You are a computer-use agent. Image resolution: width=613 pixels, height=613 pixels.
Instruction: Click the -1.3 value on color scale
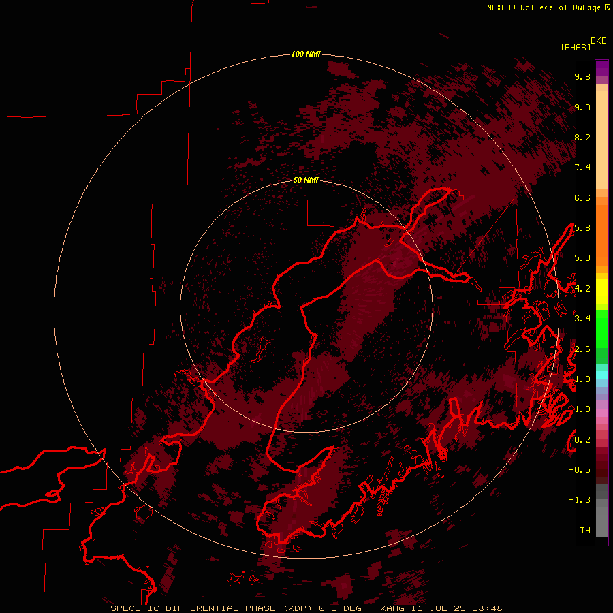pos(580,500)
